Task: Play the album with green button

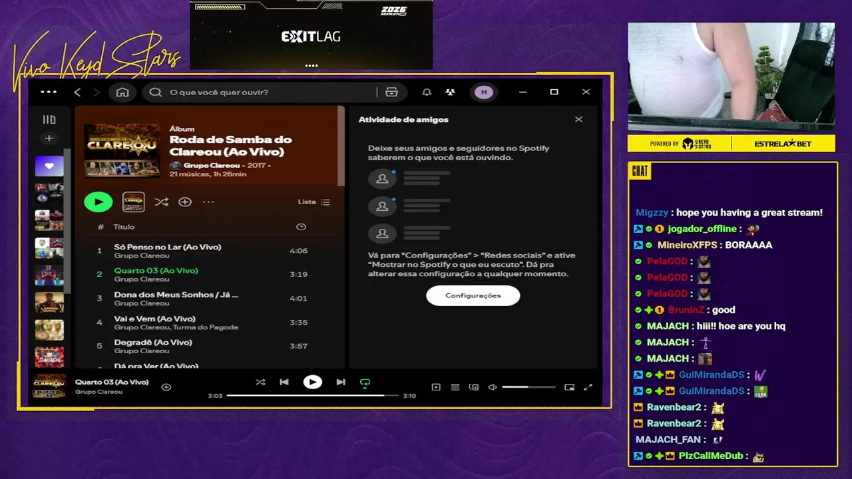Action: pos(99,202)
